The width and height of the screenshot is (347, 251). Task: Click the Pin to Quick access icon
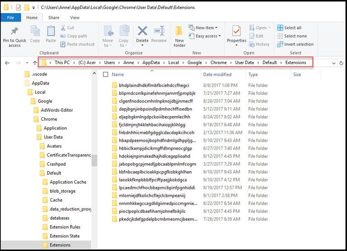pos(14,31)
